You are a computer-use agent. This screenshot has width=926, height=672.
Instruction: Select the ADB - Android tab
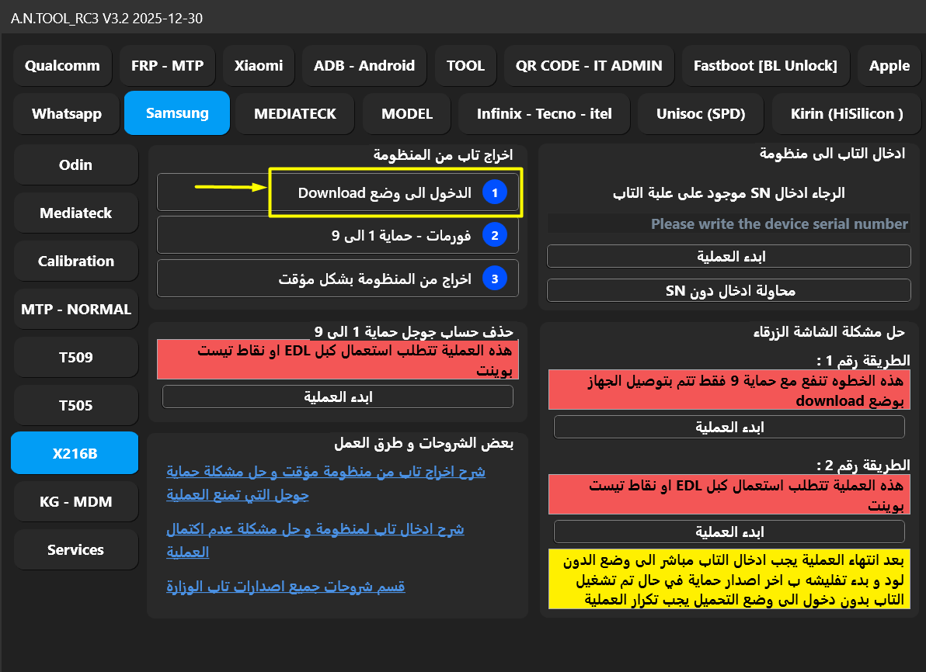[364, 65]
